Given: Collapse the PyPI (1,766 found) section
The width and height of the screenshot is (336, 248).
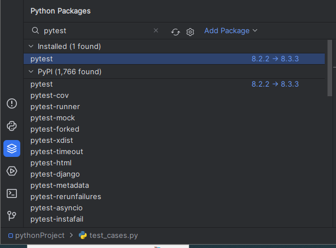Looking at the screenshot, I should [x=31, y=71].
